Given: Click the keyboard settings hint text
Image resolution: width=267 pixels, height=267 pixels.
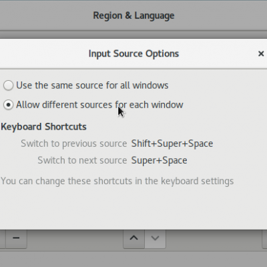Looking at the screenshot, I should [117, 181].
